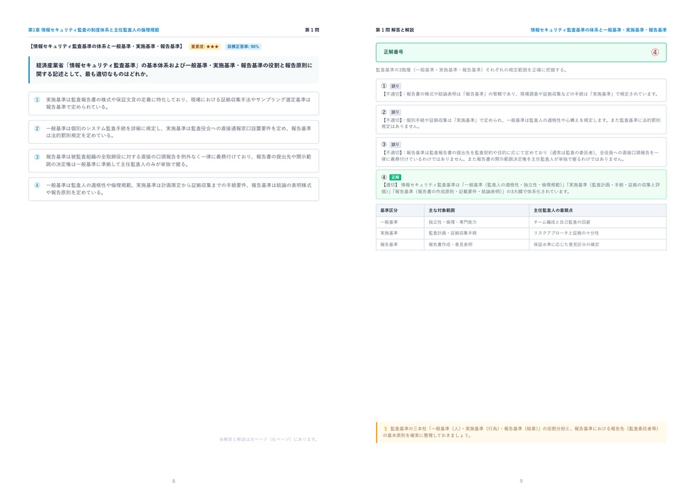Click the 重要度 ★★★ badge

pos(205,47)
